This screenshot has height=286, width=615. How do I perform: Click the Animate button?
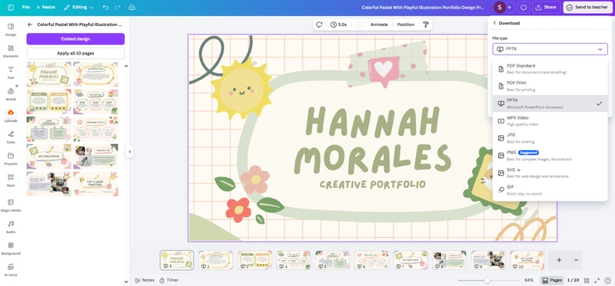point(379,25)
